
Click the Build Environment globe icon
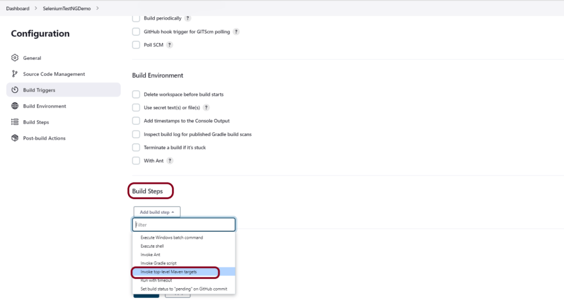pos(15,106)
